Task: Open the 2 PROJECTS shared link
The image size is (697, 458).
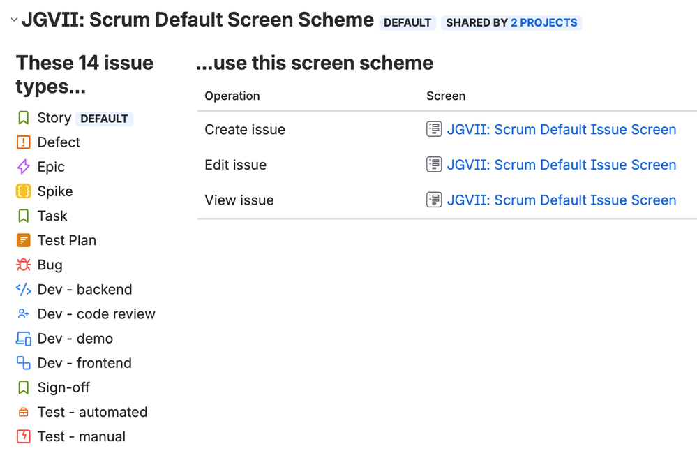Action: pyautogui.click(x=544, y=22)
